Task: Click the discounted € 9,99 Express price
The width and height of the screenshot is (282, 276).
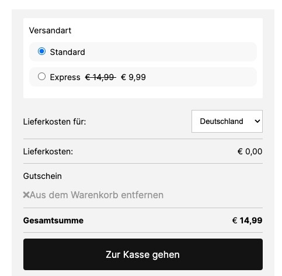Action: 133,77
